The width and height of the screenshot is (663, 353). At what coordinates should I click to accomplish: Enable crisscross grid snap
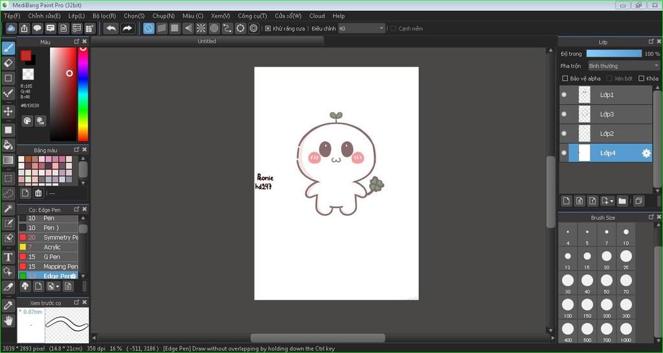pyautogui.click(x=175, y=28)
